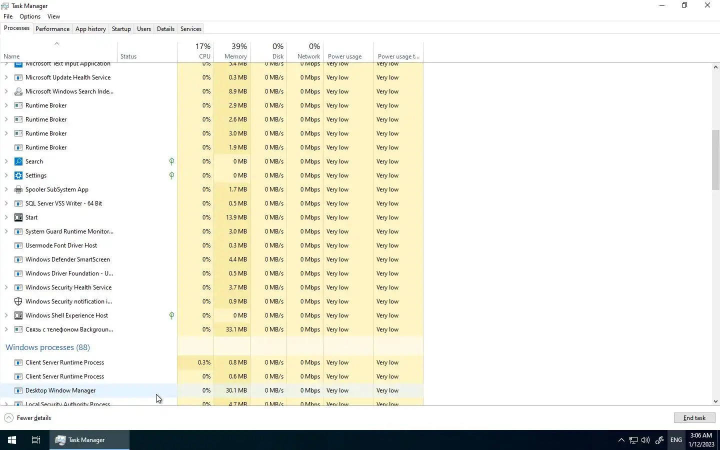
Task: Switch to the Performance tab
Action: [52, 29]
